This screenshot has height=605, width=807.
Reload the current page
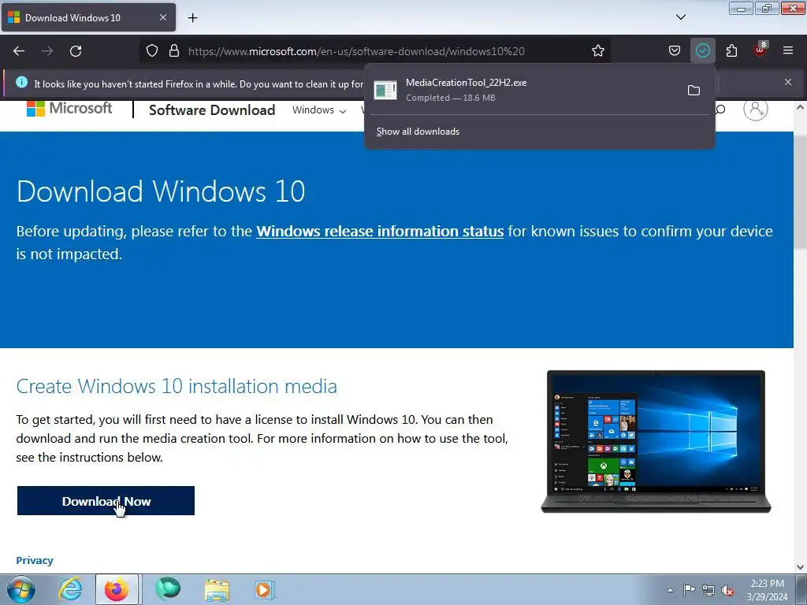click(x=76, y=51)
